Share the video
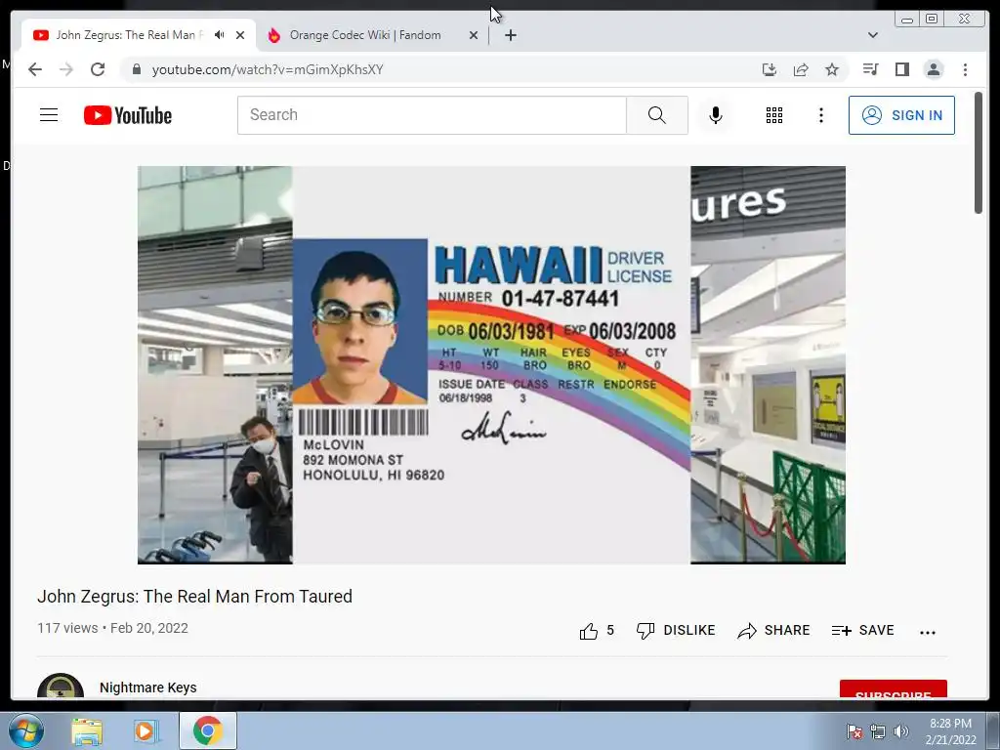Screen dimensions: 1000x750 [773, 631]
